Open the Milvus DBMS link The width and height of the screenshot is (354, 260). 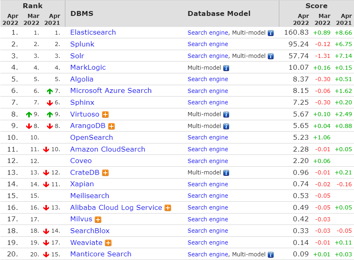(x=81, y=219)
